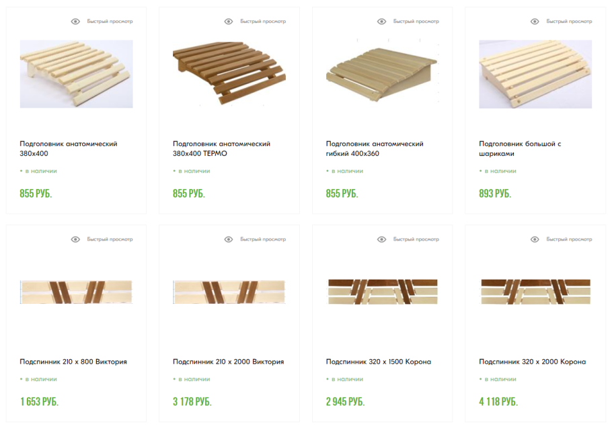Viewport: 612px width, 429px height.
Task: Select the dark brown ТЕРМО headrest image
Action: pyautogui.click(x=229, y=73)
